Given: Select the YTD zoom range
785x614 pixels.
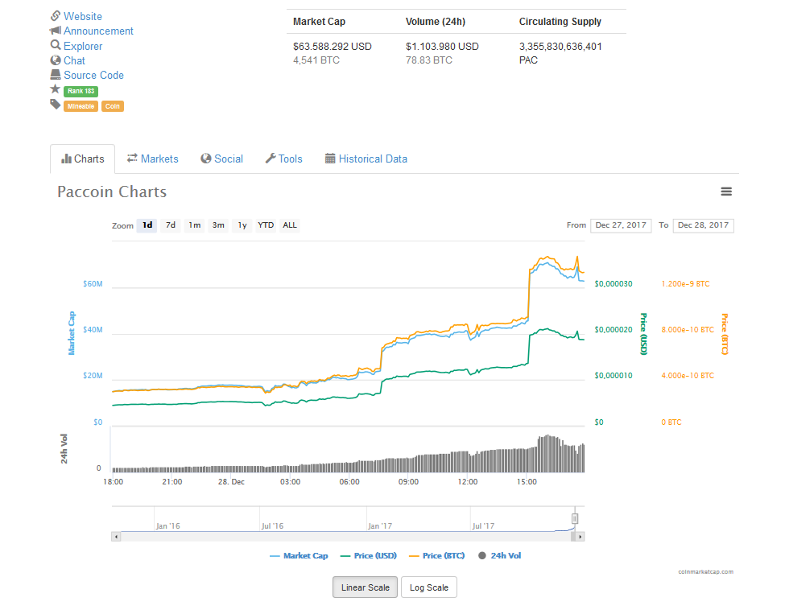Looking at the screenshot, I should pos(266,225).
